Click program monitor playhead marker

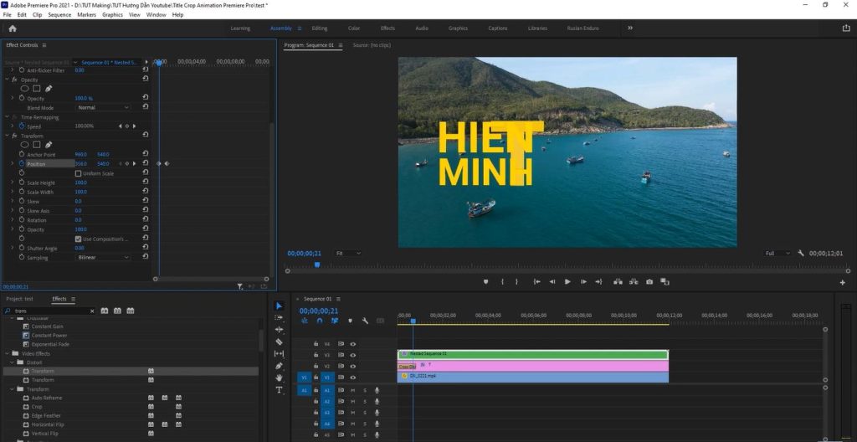(316, 265)
